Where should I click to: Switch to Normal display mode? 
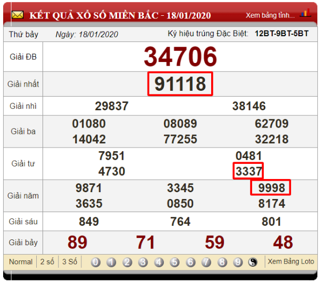[x=20, y=261]
